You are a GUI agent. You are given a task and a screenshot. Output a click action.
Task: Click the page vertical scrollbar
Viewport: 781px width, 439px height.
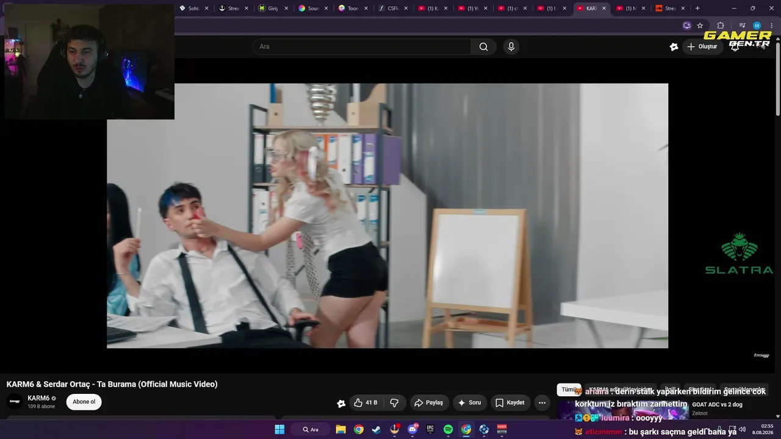(x=777, y=79)
